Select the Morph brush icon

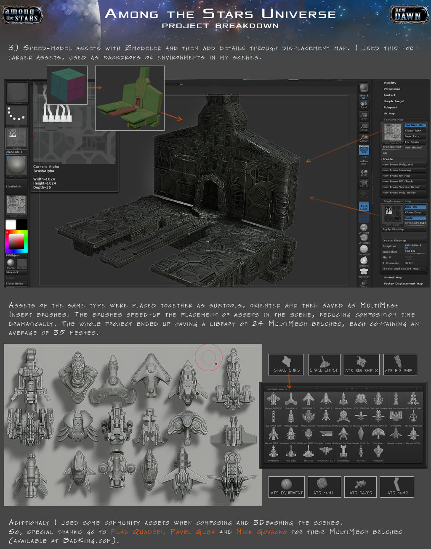[x=11, y=264]
